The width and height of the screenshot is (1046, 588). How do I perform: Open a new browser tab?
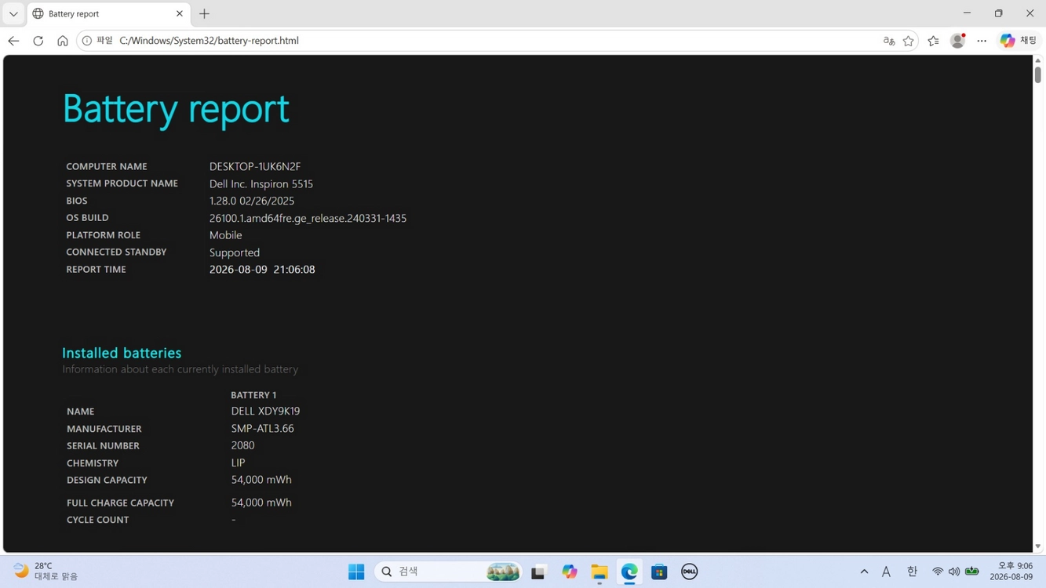tap(204, 13)
